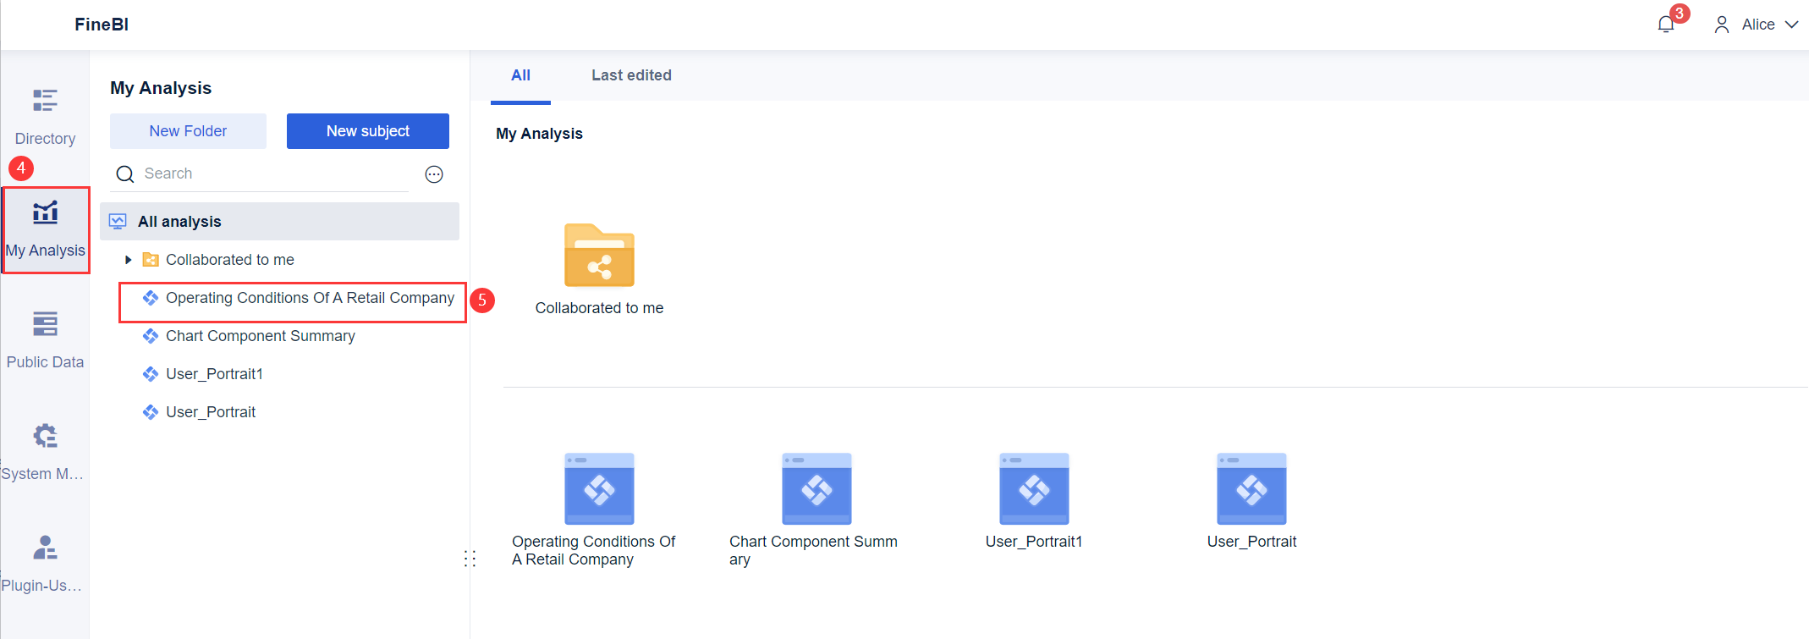Viewport: 1809px width, 639px height.
Task: Open User_Portrait1 card icon
Action: point(1034,488)
